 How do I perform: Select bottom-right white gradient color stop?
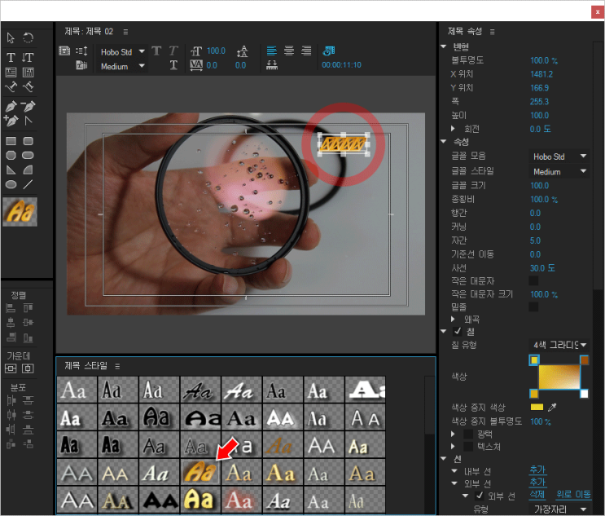click(x=584, y=394)
